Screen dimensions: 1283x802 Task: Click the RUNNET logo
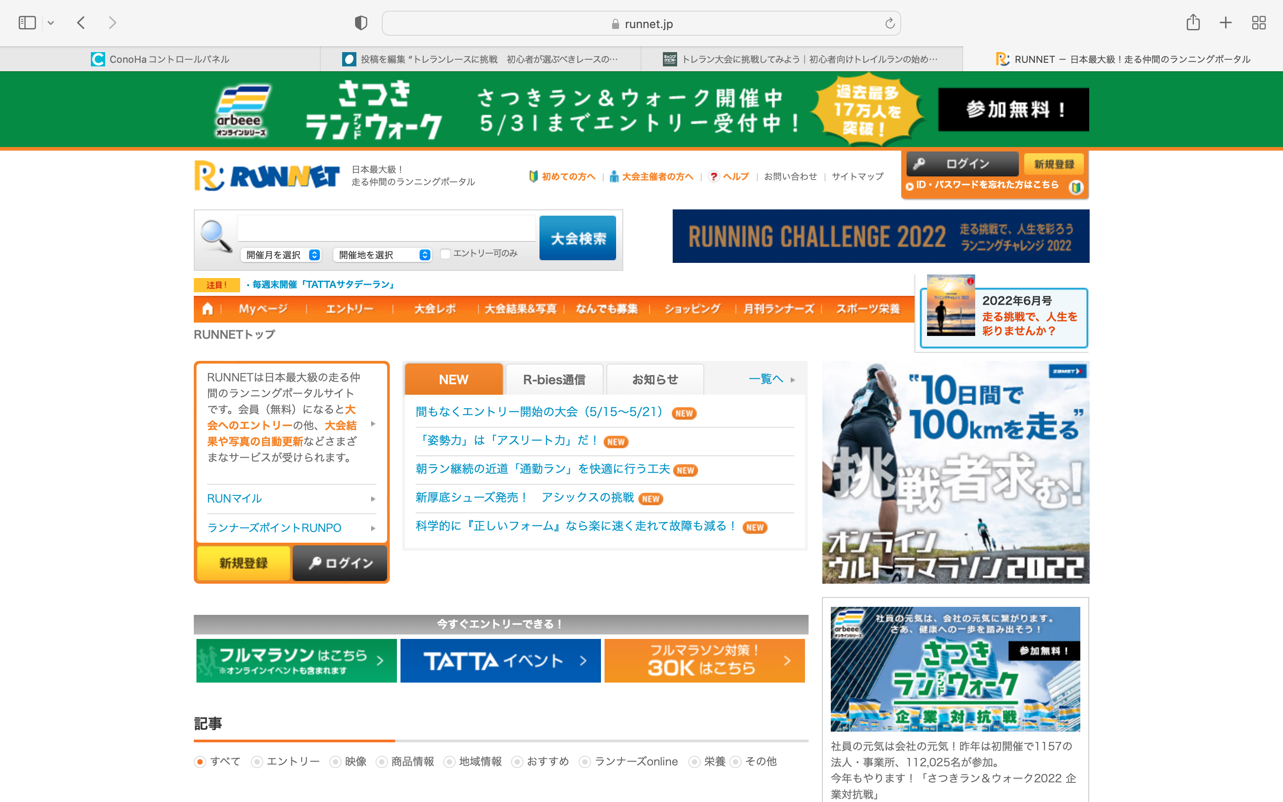pos(267,176)
